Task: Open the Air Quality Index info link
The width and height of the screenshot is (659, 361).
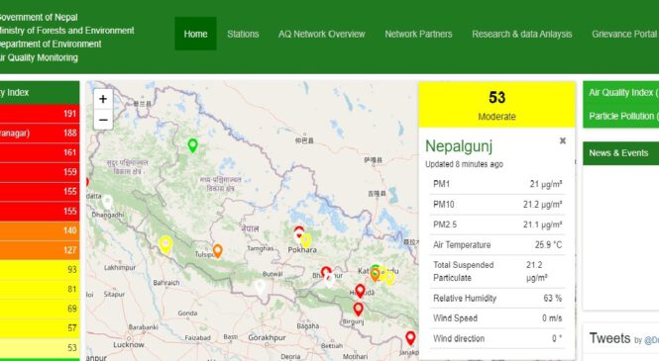Action: pos(623,93)
